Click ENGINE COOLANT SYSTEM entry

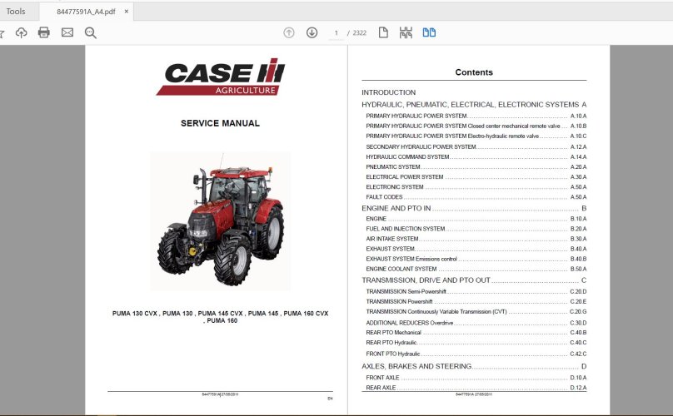476,269
